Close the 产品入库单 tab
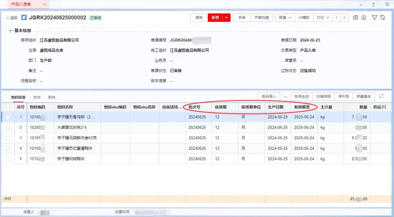Image resolution: width=394 pixels, height=217 pixels. pos(45,4)
